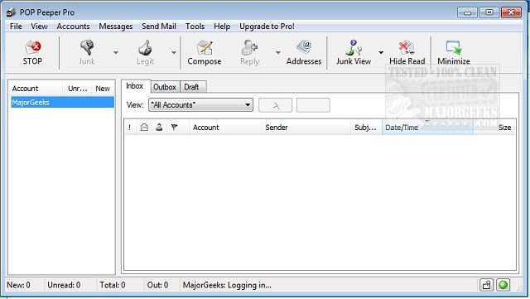Switch to the Draft tab
Image resolution: width=530 pixels, height=299 pixels.
tap(191, 87)
